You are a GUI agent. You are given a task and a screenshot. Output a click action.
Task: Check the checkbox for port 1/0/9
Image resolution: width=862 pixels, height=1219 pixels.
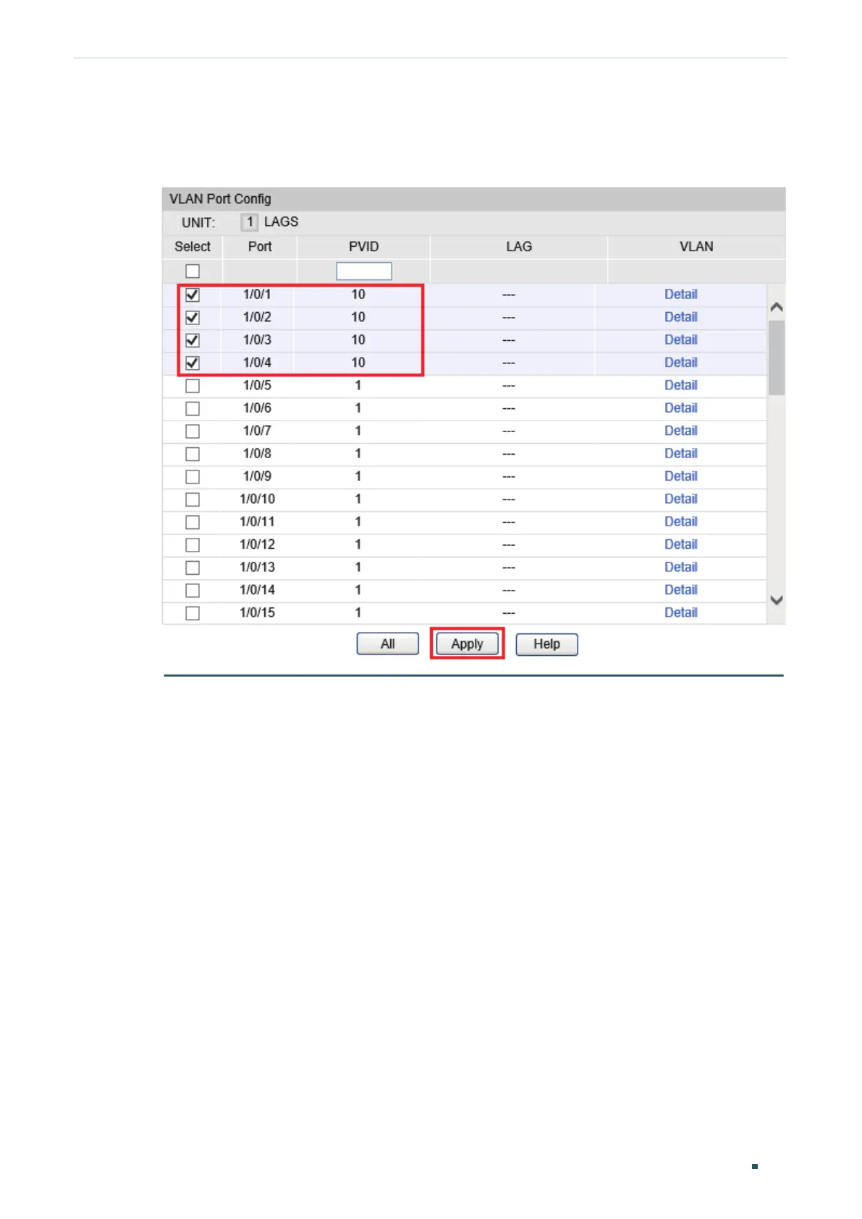click(x=193, y=477)
